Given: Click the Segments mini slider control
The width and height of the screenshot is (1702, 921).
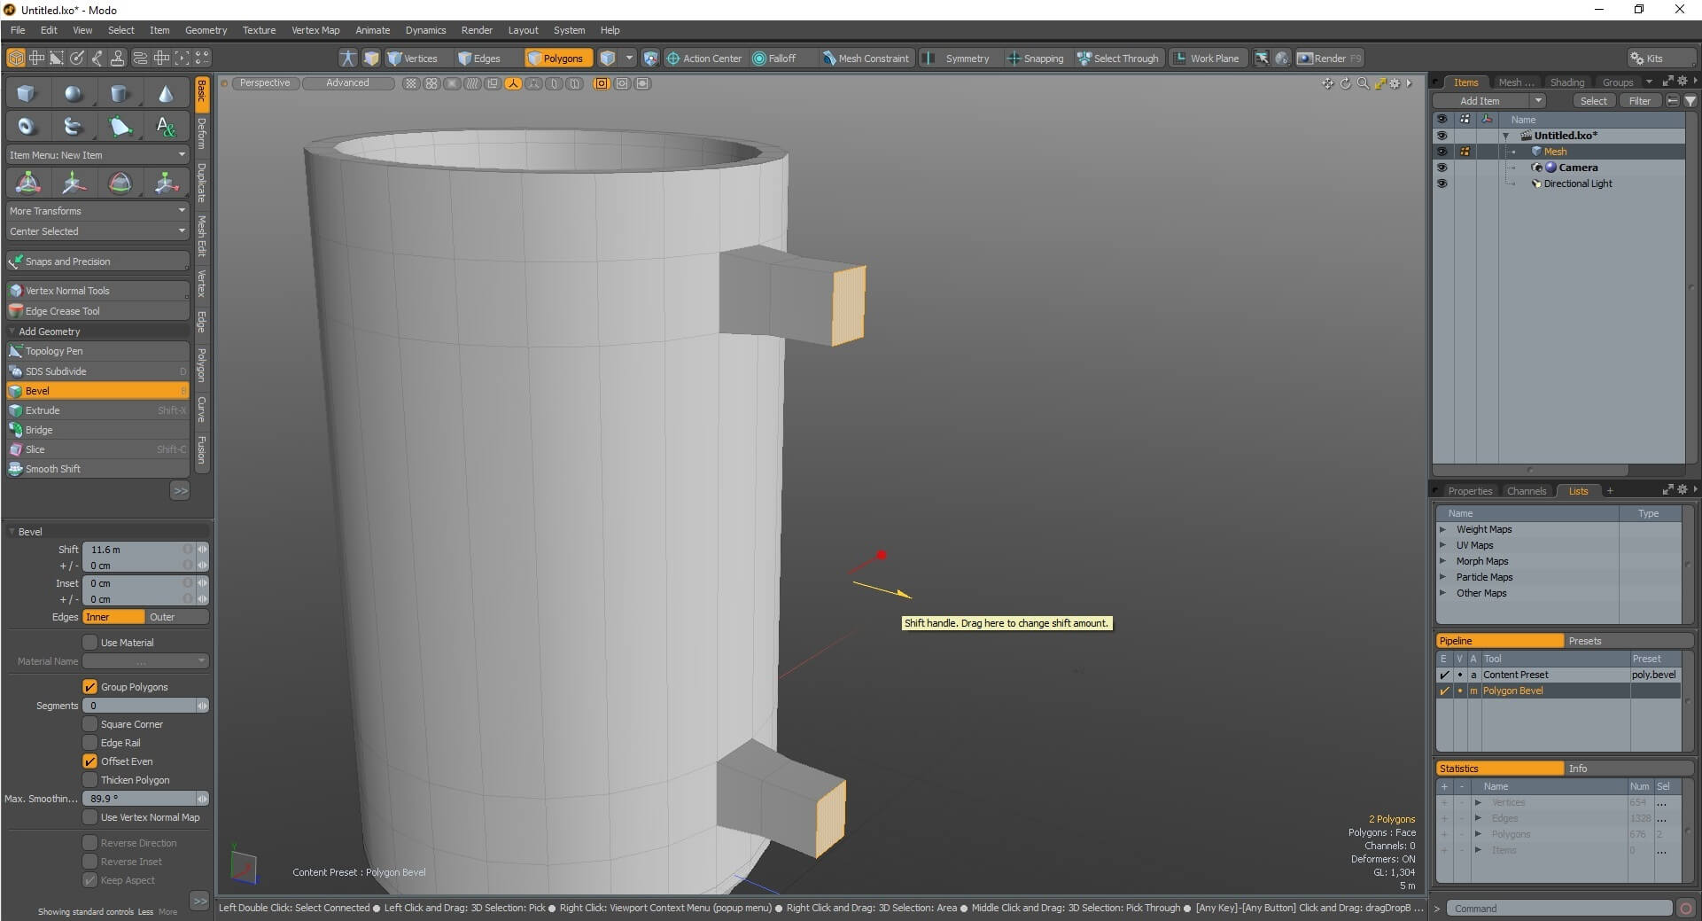Looking at the screenshot, I should [x=202, y=706].
